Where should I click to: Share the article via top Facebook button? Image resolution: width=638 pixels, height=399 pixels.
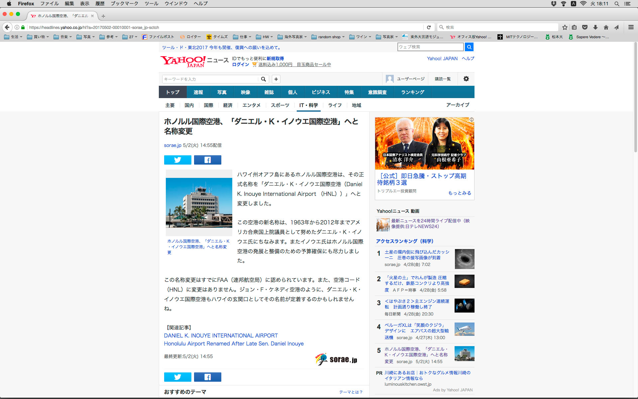(207, 160)
